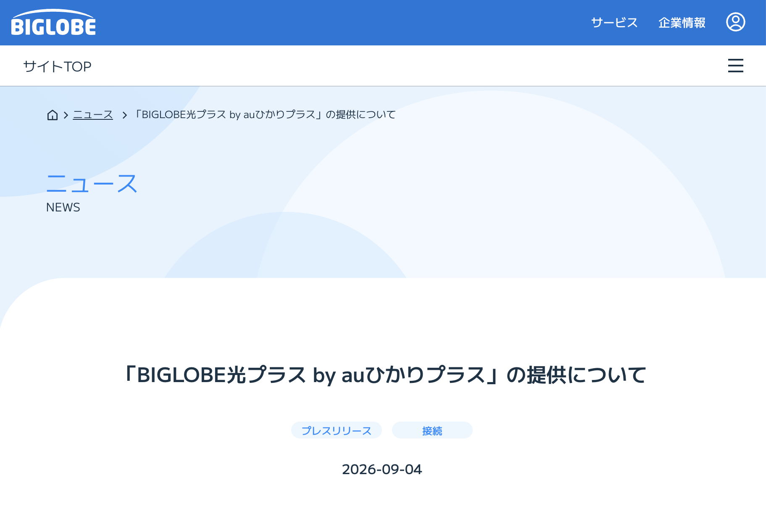Select the プレスリリース tag

pyautogui.click(x=336, y=430)
